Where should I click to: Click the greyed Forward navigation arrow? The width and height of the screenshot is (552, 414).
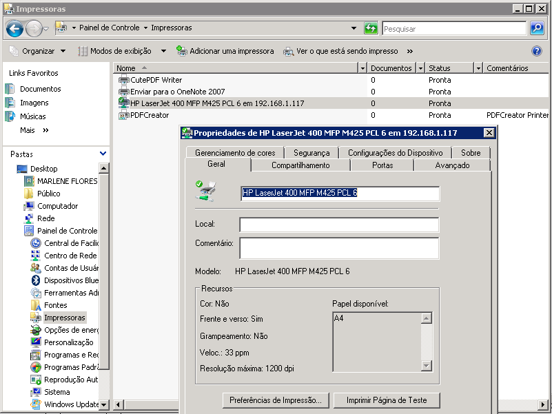click(34, 28)
